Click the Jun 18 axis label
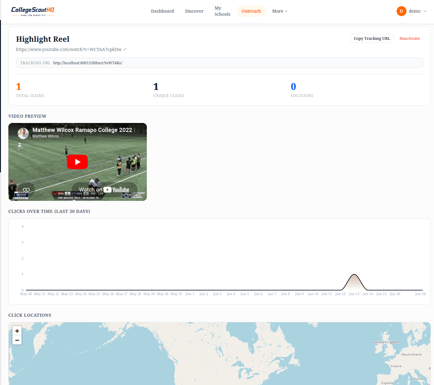The width and height of the screenshot is (434, 385). 420,294
